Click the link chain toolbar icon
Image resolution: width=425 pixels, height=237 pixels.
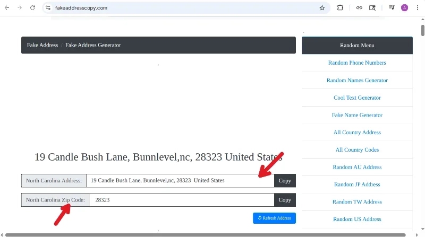pos(359,8)
